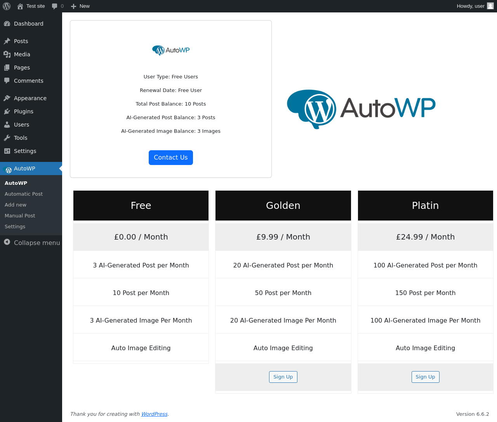Click the AutoWP menu icon in sidebar

(x=7, y=169)
